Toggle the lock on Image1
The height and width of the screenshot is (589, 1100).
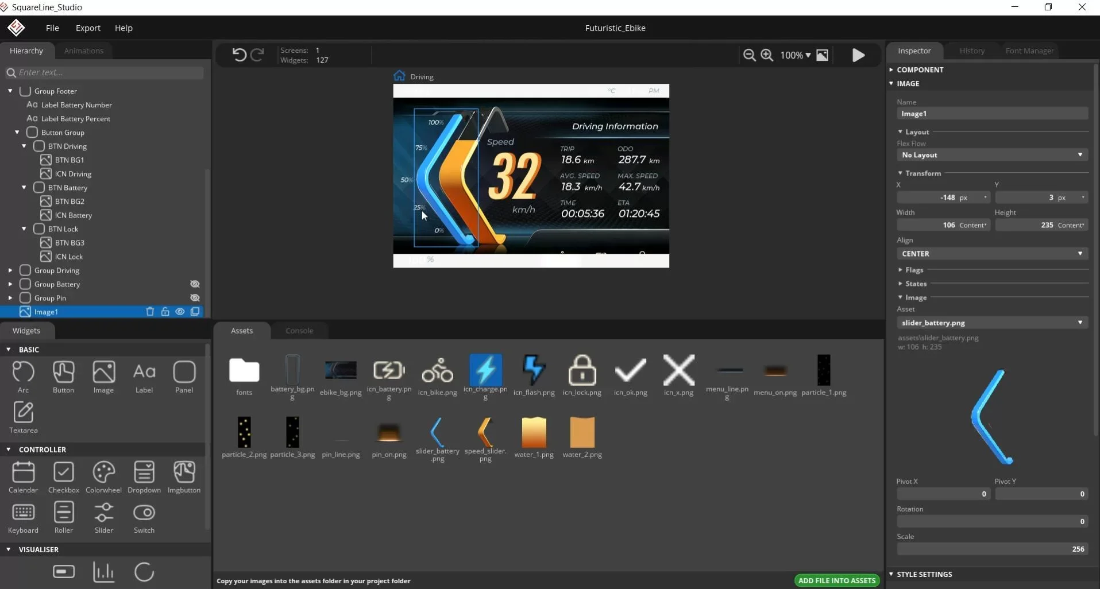pos(165,311)
